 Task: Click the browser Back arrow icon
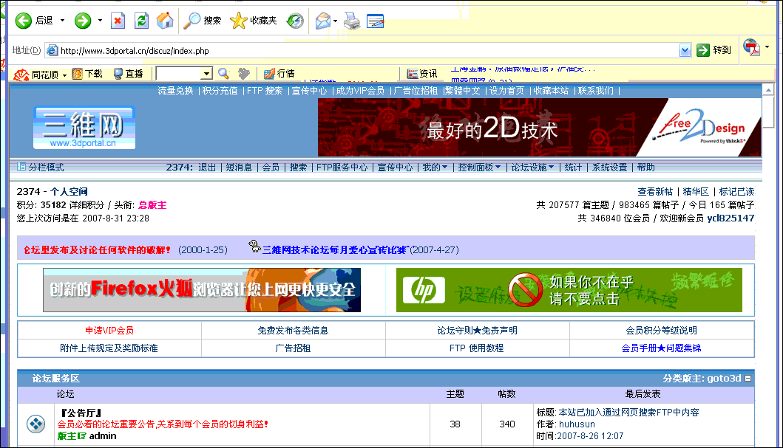tap(23, 21)
